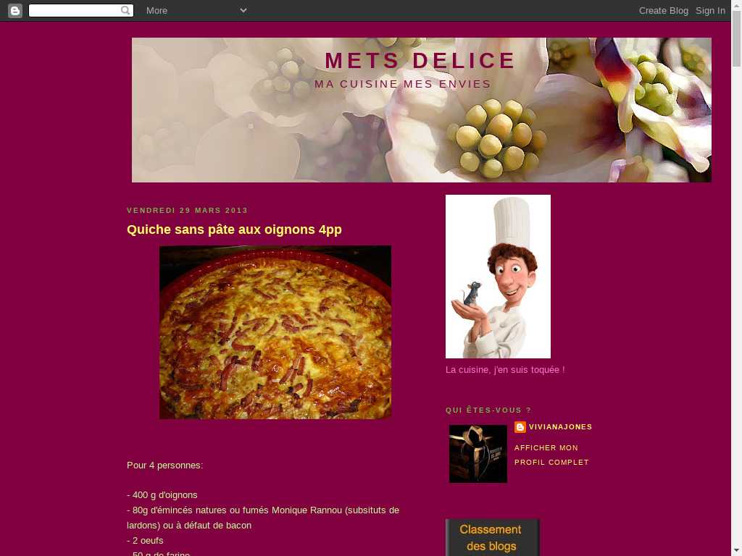Click the Blogger icon next to VIVIANAJONES
This screenshot has width=742, height=556.
tap(520, 427)
